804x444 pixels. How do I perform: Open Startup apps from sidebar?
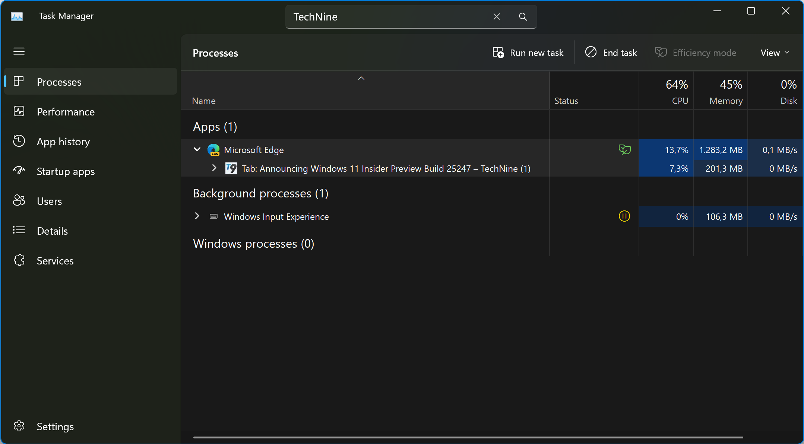pos(66,171)
